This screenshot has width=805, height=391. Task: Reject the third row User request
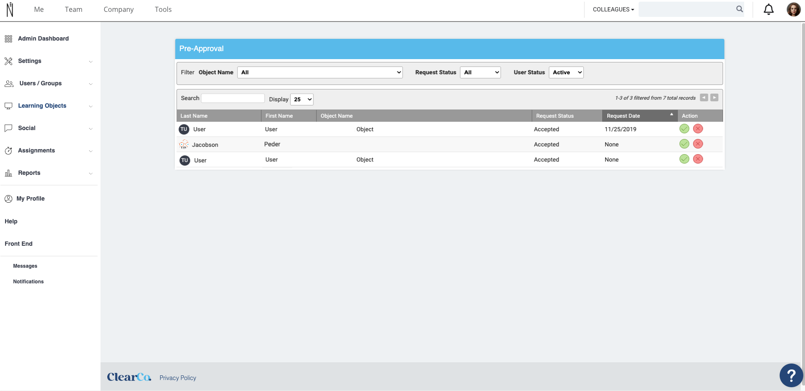point(698,159)
